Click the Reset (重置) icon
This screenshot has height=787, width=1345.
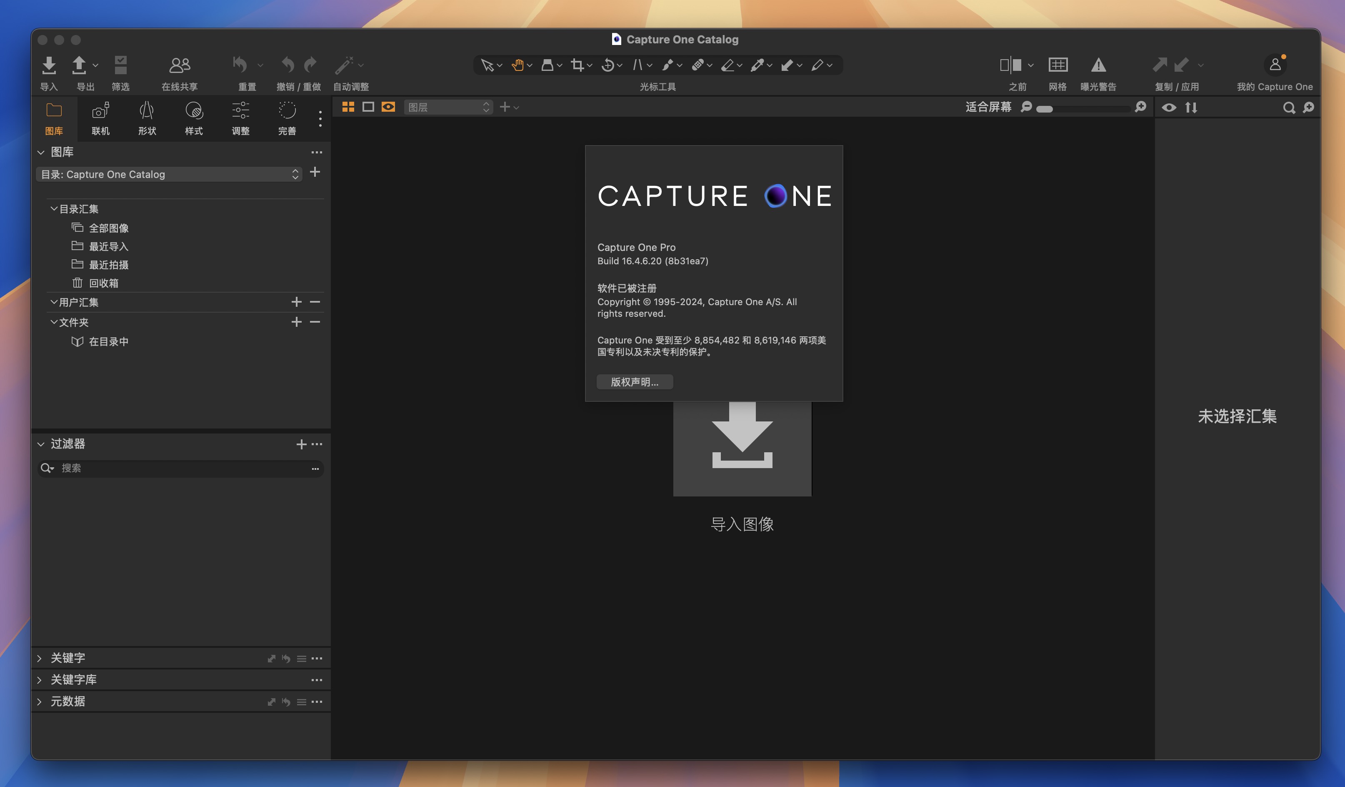coord(240,65)
